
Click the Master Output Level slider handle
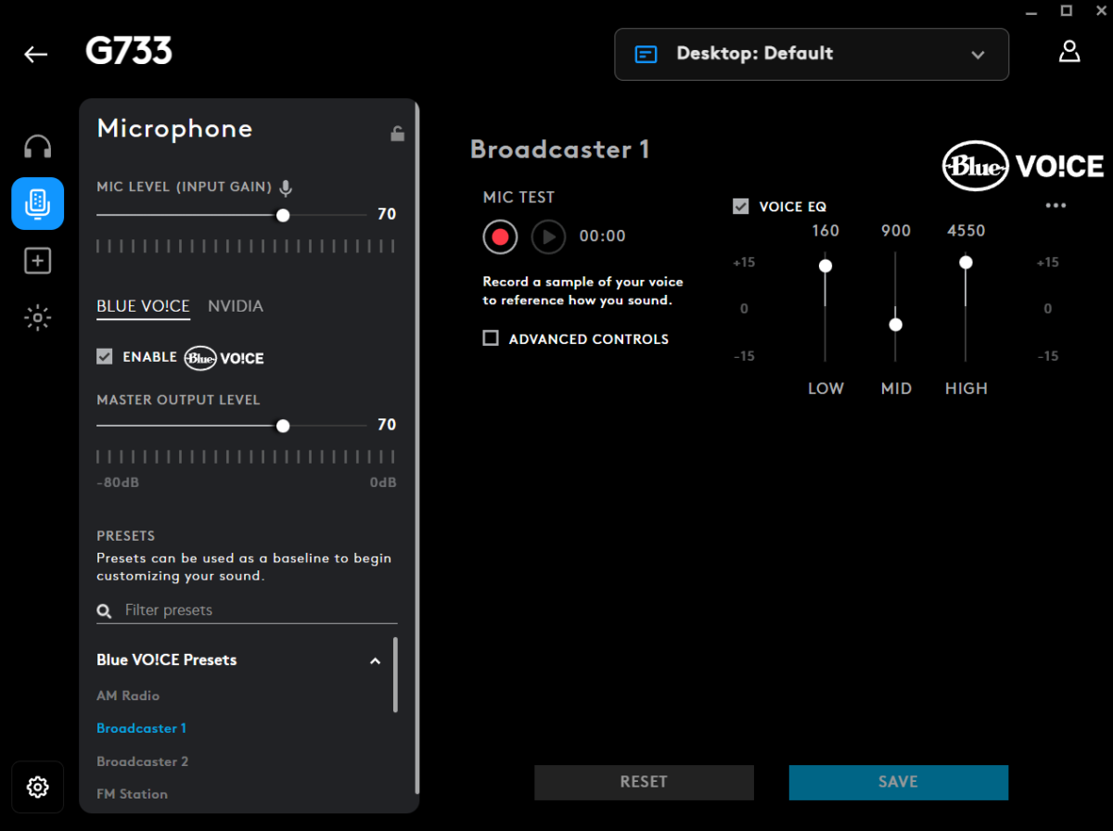tap(283, 426)
